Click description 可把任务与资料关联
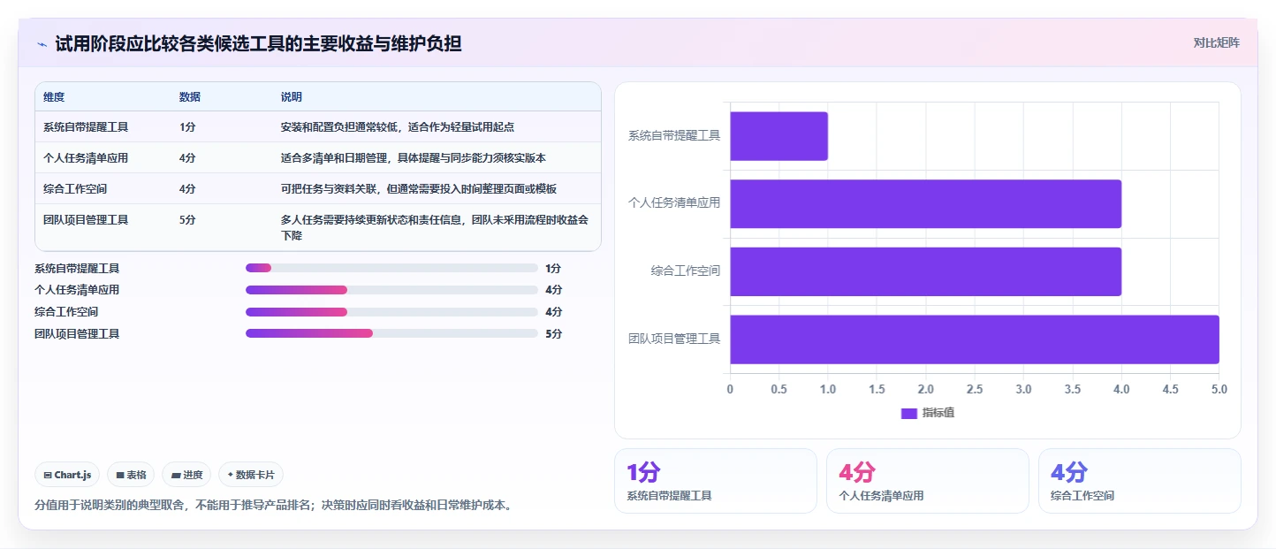Screen dimensions: 1276x549 [x=419, y=189]
